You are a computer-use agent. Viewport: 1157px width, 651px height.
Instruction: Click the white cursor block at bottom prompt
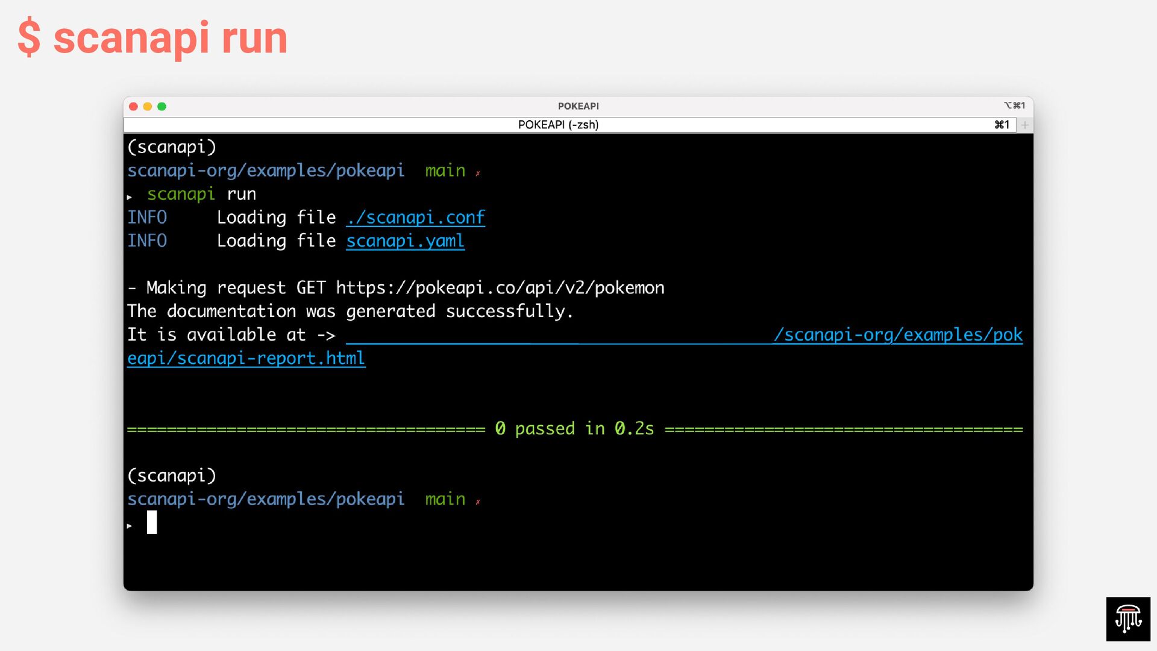pyautogui.click(x=152, y=522)
